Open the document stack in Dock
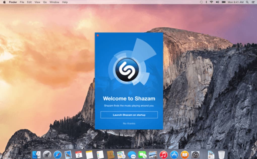Screen dimensions: 257x159 211,154
